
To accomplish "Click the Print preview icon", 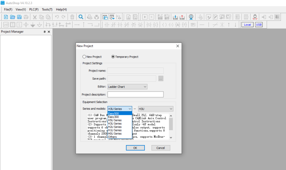I will pos(89,17).
